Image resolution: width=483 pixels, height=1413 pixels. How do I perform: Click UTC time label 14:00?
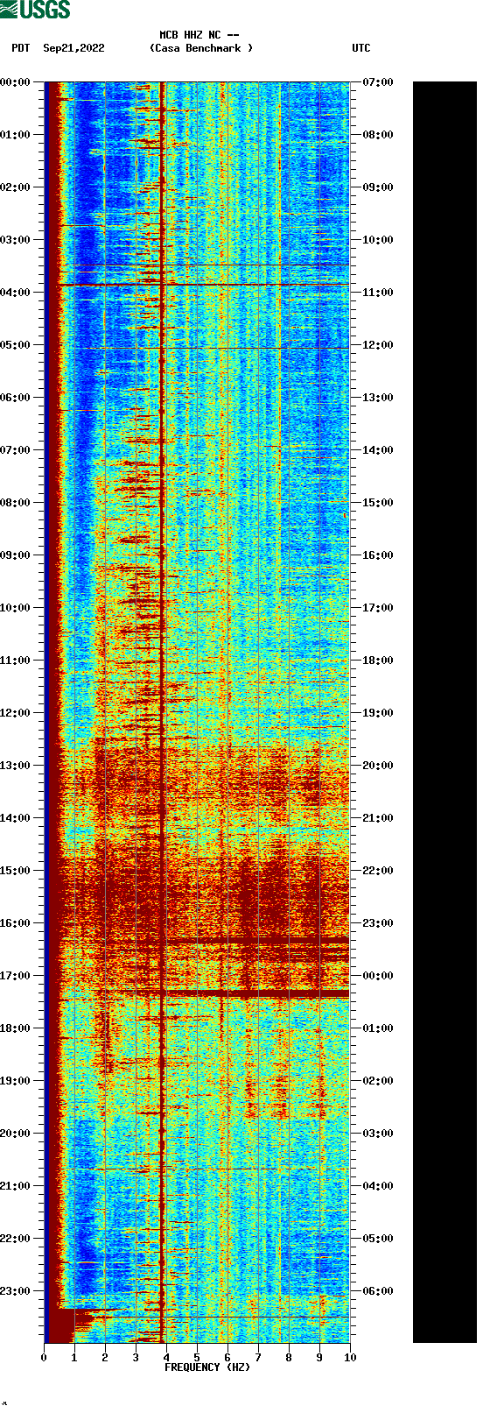[378, 450]
